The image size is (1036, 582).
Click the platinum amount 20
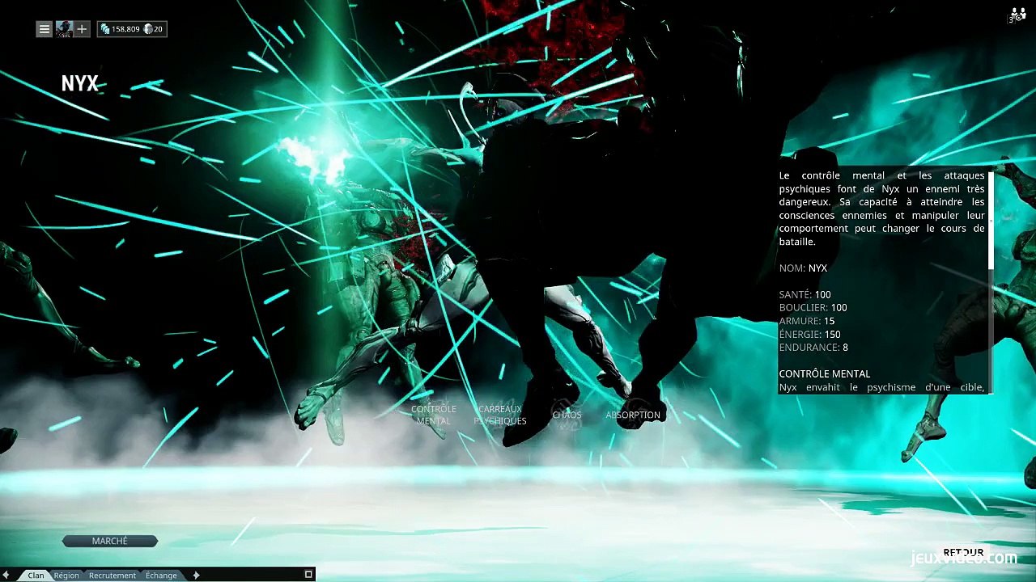tap(158, 29)
